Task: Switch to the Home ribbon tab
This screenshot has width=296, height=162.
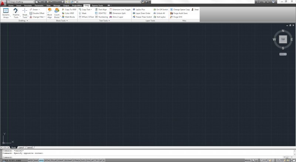Action: 11,6
